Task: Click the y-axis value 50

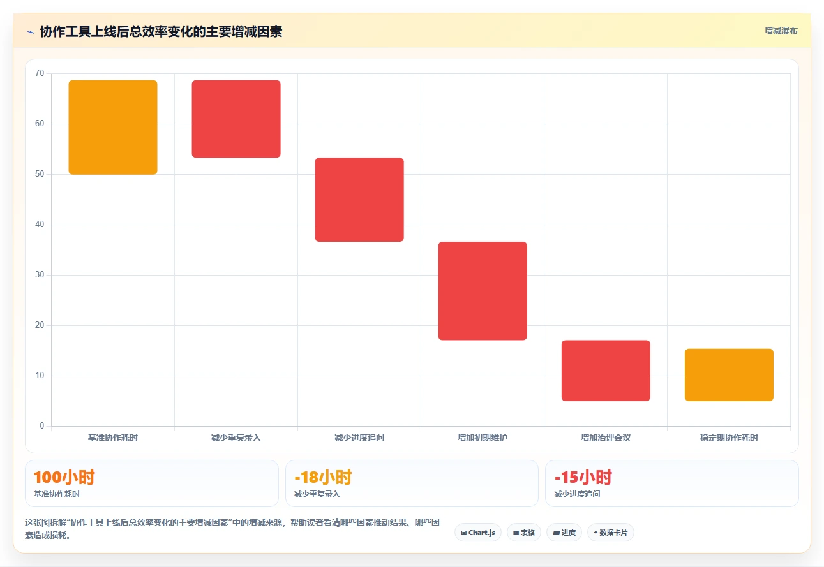Action: coord(40,174)
